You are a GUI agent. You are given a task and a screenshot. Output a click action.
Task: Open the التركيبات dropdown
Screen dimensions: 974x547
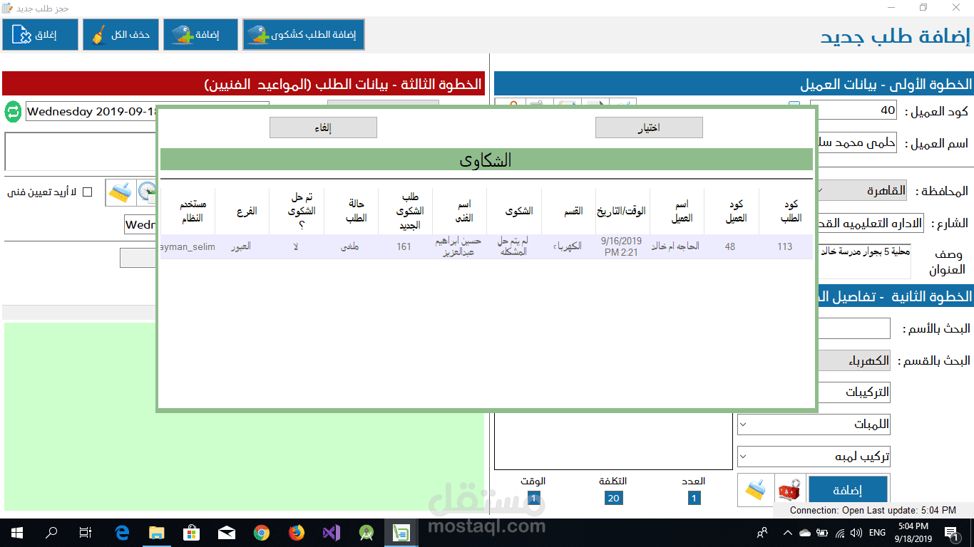853,392
